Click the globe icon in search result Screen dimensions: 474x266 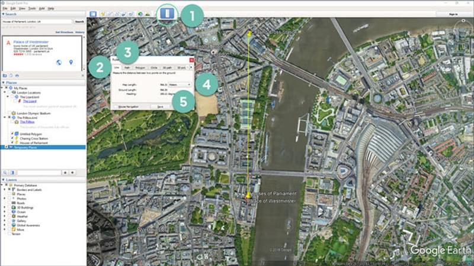(59, 62)
